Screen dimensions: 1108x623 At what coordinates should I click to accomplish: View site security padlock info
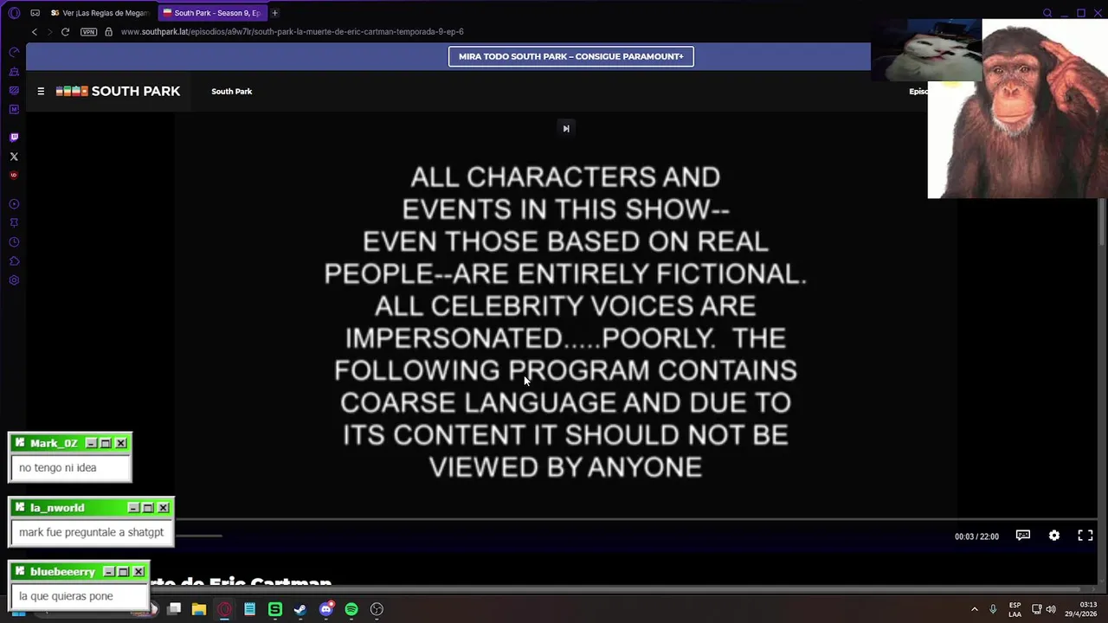[108, 32]
